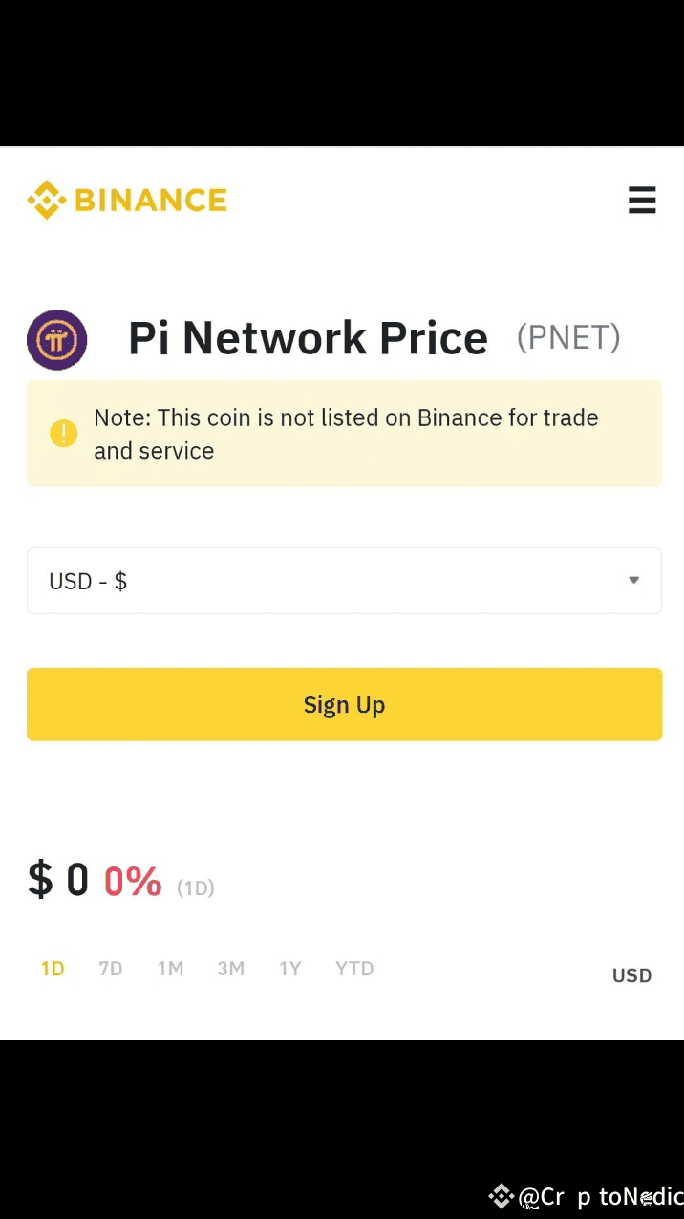Click the Pi Network Price heading
Viewport: 684px width, 1219px height.
308,338
